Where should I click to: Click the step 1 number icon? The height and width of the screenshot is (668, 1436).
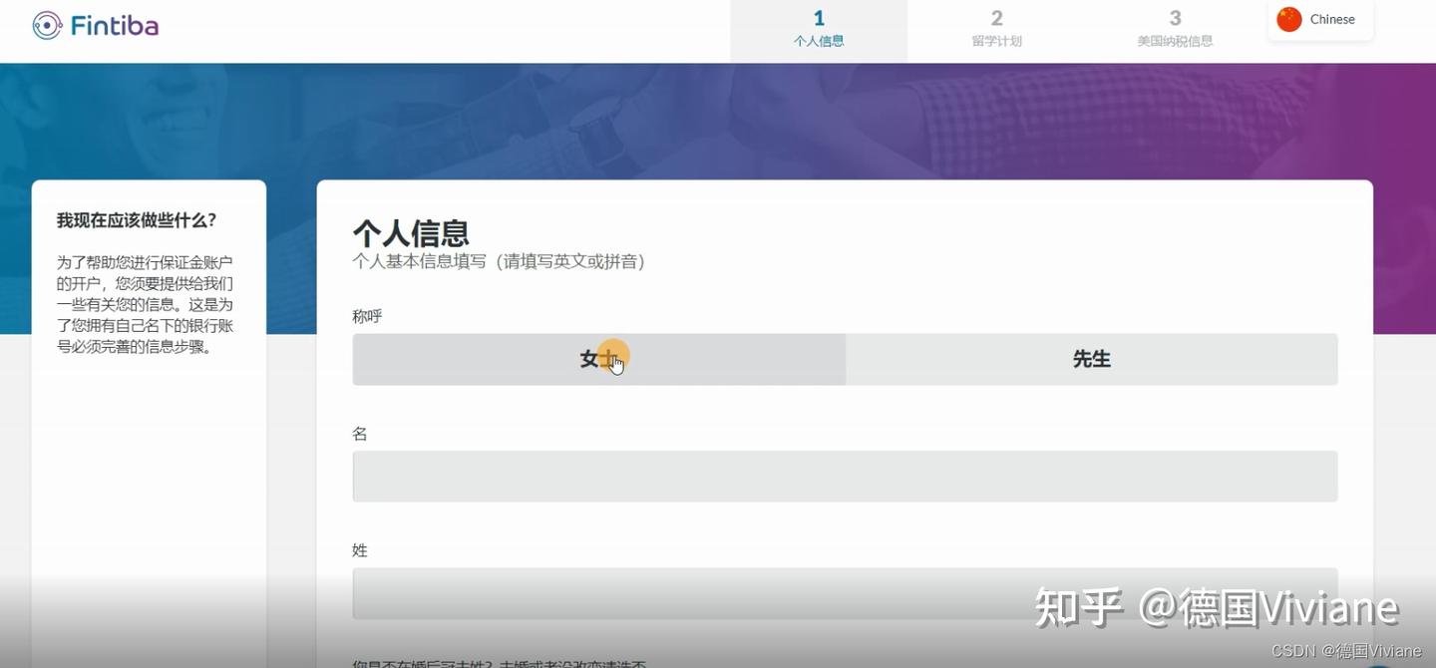819,17
